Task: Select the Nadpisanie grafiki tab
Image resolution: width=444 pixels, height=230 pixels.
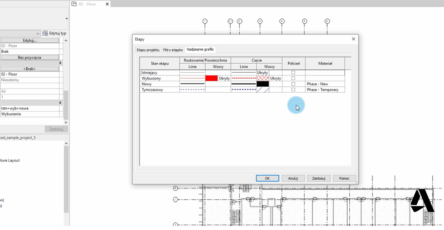Action: (200, 49)
